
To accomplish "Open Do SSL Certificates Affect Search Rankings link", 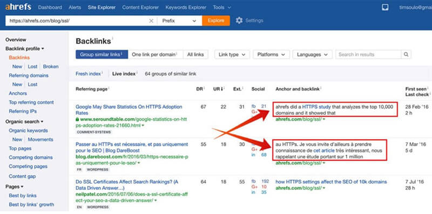I will pyautogui.click(x=127, y=185).
